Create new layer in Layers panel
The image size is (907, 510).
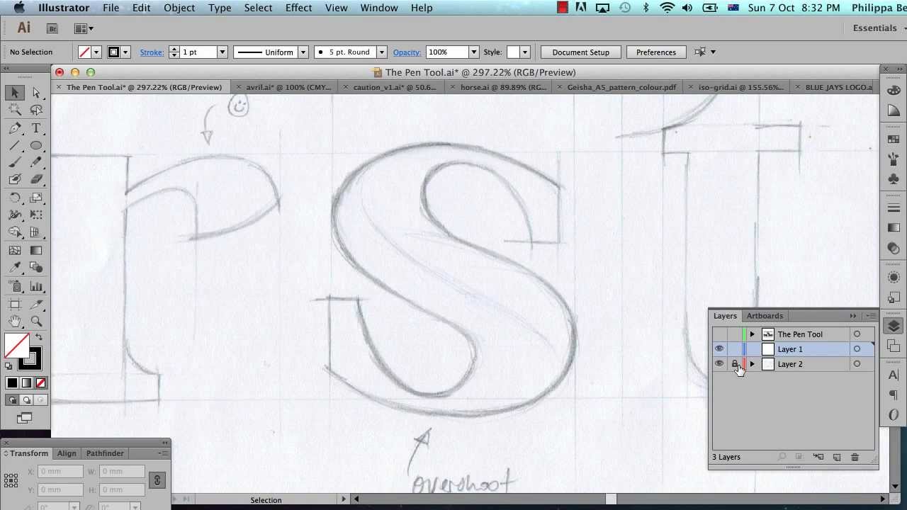836,458
